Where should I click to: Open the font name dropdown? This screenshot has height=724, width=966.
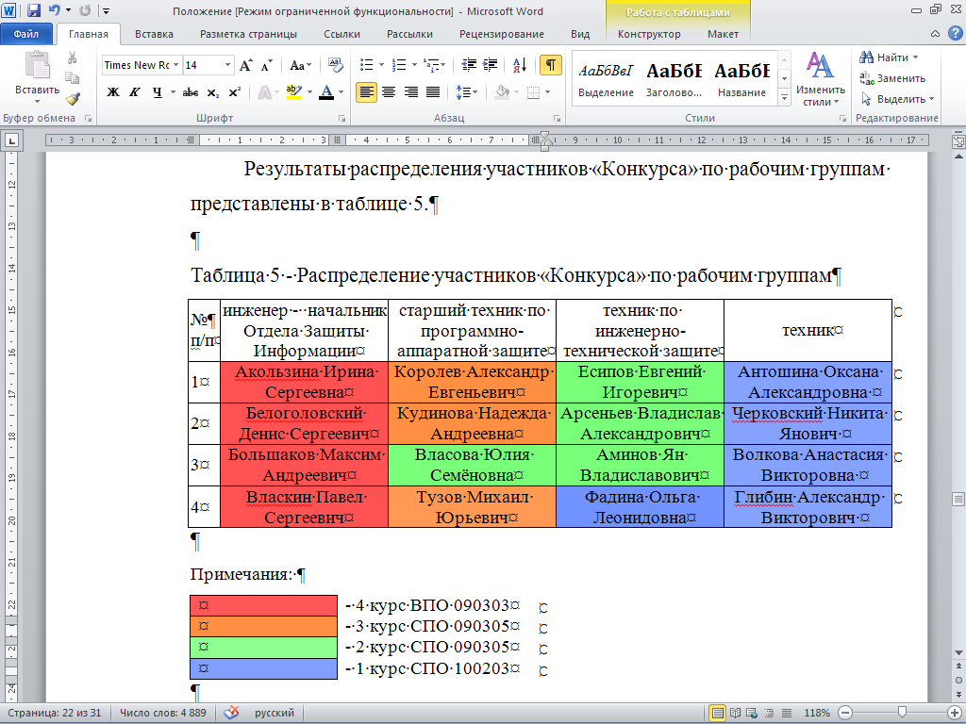pos(175,65)
